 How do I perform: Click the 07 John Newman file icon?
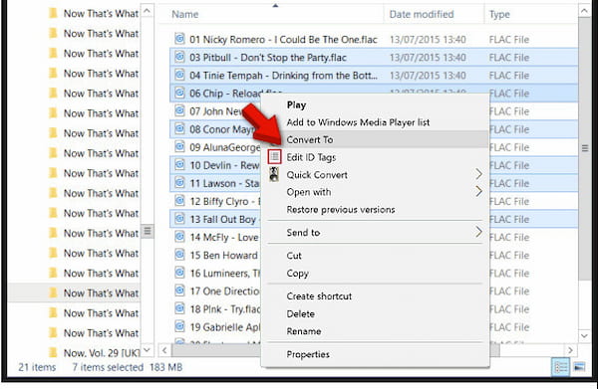179,110
